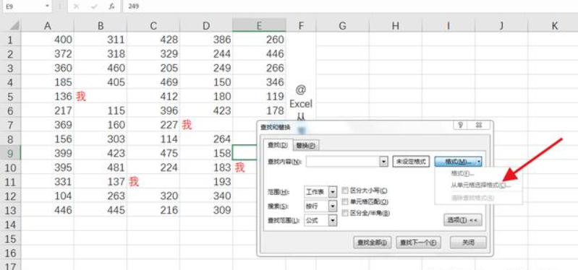Screen dimensions: 578x270
Task: Click the Select All corner triangle
Action: point(14,25)
